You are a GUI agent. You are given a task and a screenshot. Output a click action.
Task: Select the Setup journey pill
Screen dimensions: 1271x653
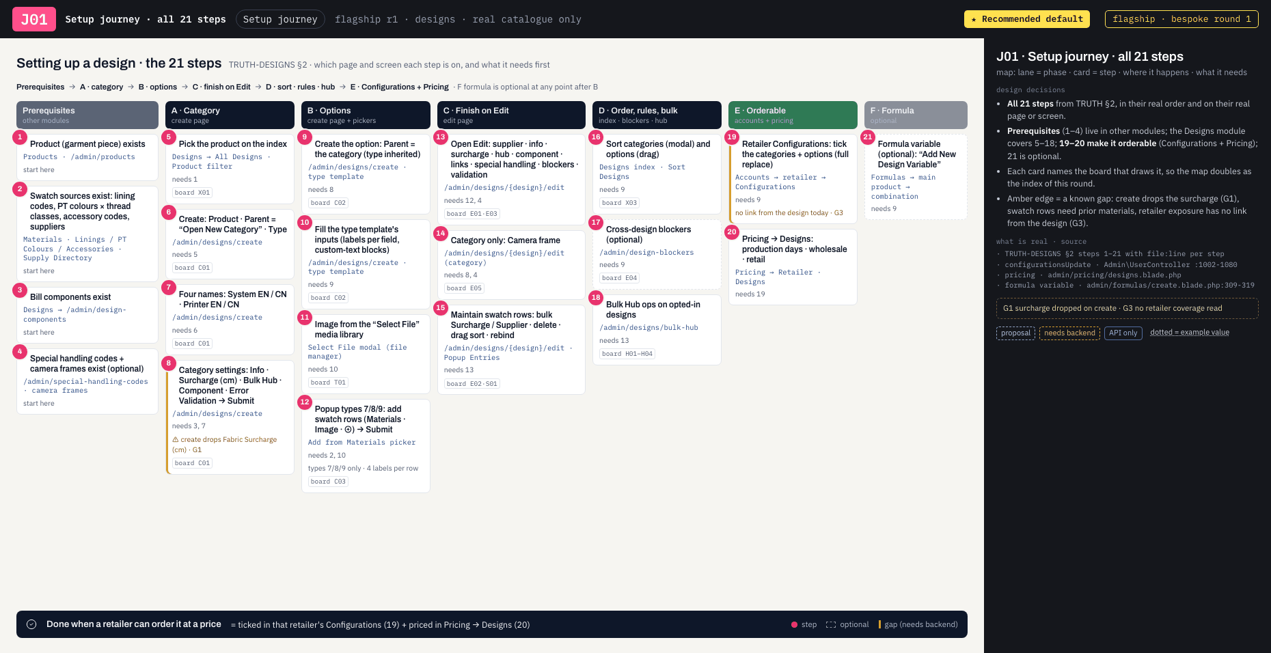280,19
